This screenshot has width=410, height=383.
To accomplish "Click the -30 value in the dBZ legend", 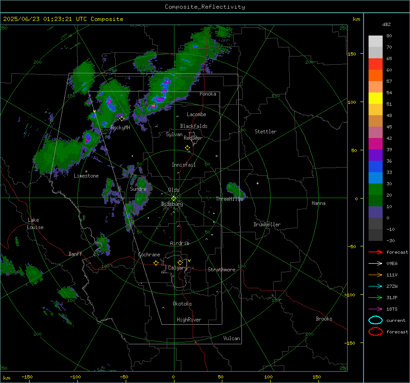I will [x=390, y=240].
